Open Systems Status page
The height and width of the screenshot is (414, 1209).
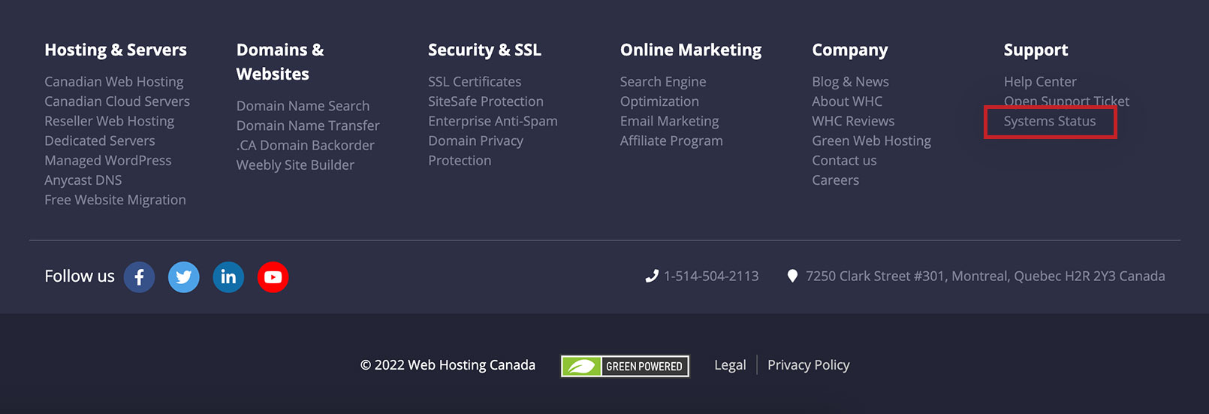[x=1050, y=121]
